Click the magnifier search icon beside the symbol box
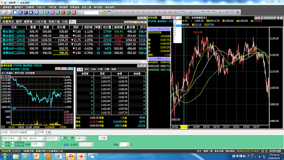The width and height of the screenshot is (284, 160). pyautogui.click(x=81, y=12)
